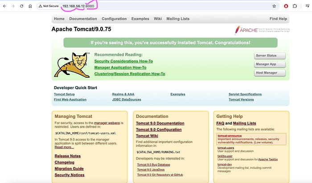The height and width of the screenshot is (183, 312).
Task: Click the Apache Software Foundation logo
Action: tap(262, 30)
